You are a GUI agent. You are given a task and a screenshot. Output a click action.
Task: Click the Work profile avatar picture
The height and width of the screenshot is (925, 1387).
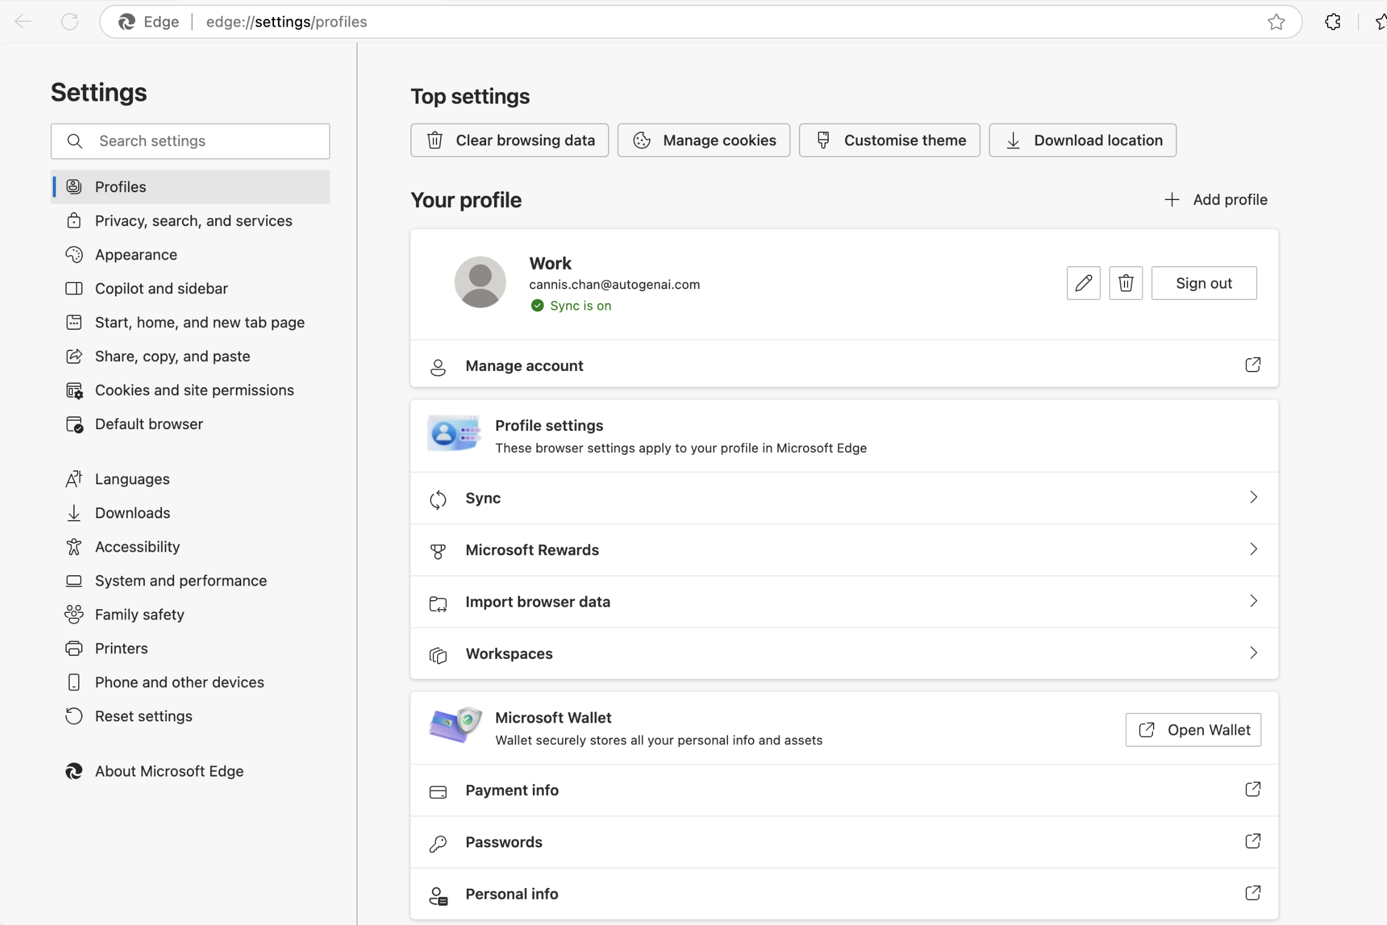pyautogui.click(x=480, y=282)
